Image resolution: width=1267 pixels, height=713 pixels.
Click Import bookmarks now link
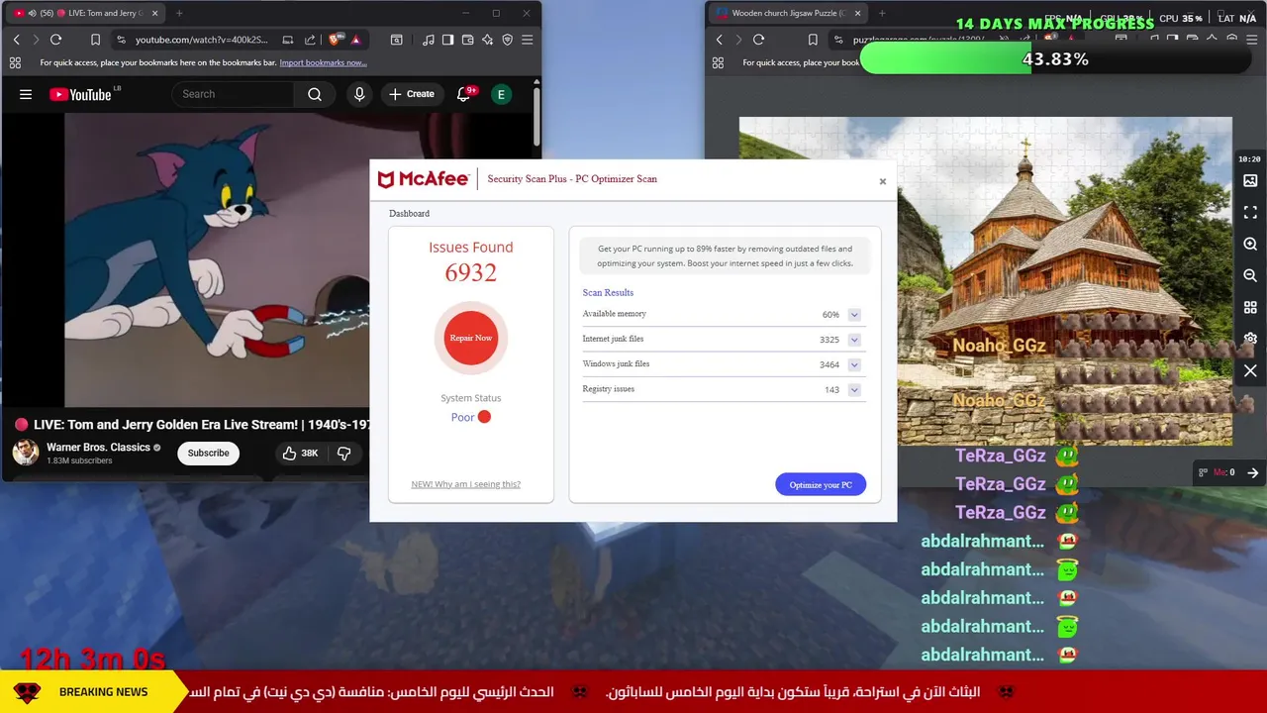click(x=323, y=62)
